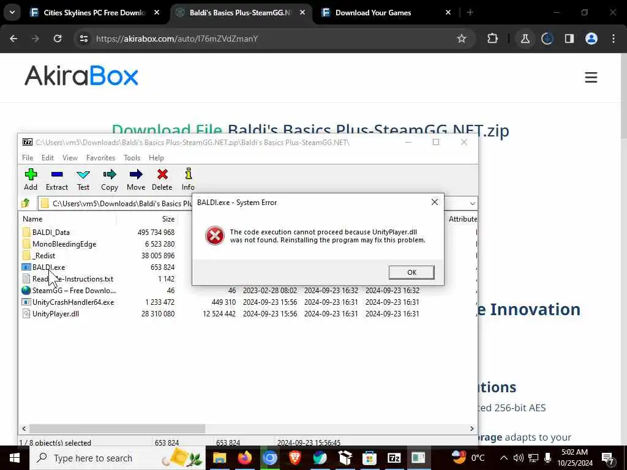Close the BALDI.exe System Error dialog

click(x=435, y=202)
